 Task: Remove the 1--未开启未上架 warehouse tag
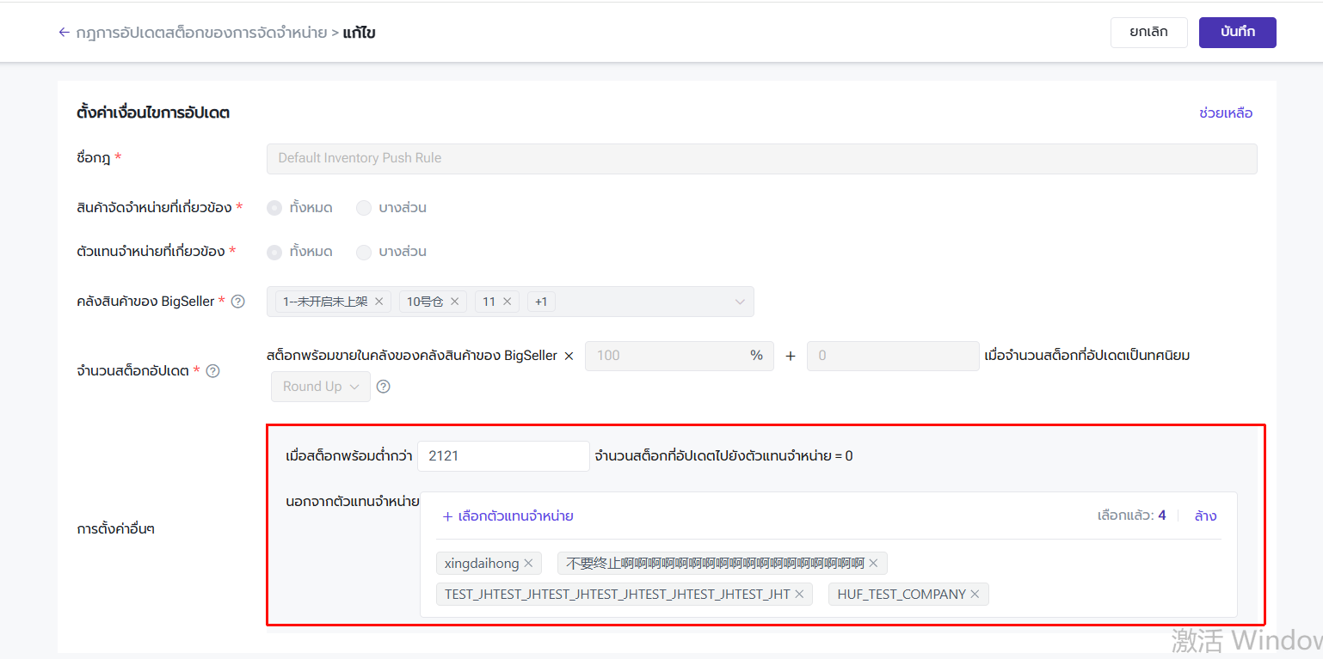tap(378, 302)
